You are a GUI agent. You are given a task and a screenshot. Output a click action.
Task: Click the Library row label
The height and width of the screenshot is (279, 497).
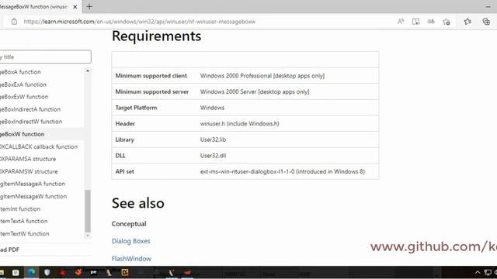click(124, 139)
